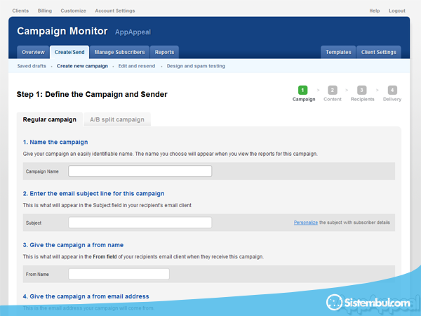The width and height of the screenshot is (421, 316).
Task: Open Edit and resend submenu item
Action: tap(137, 66)
